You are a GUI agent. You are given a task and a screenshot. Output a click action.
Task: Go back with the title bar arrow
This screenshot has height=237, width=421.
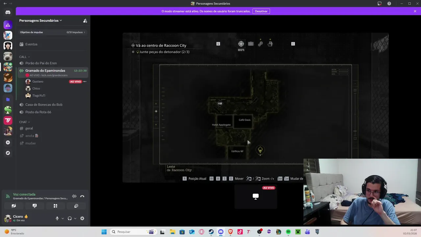click(x=5, y=4)
